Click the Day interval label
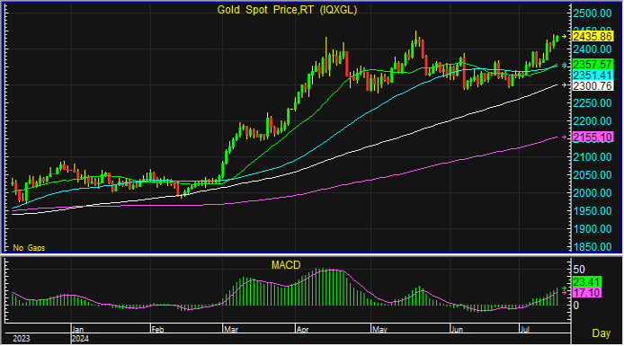The width and height of the screenshot is (624, 346). coord(601,333)
